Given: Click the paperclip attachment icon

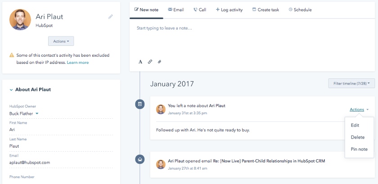Looking at the screenshot, I should [159, 62].
